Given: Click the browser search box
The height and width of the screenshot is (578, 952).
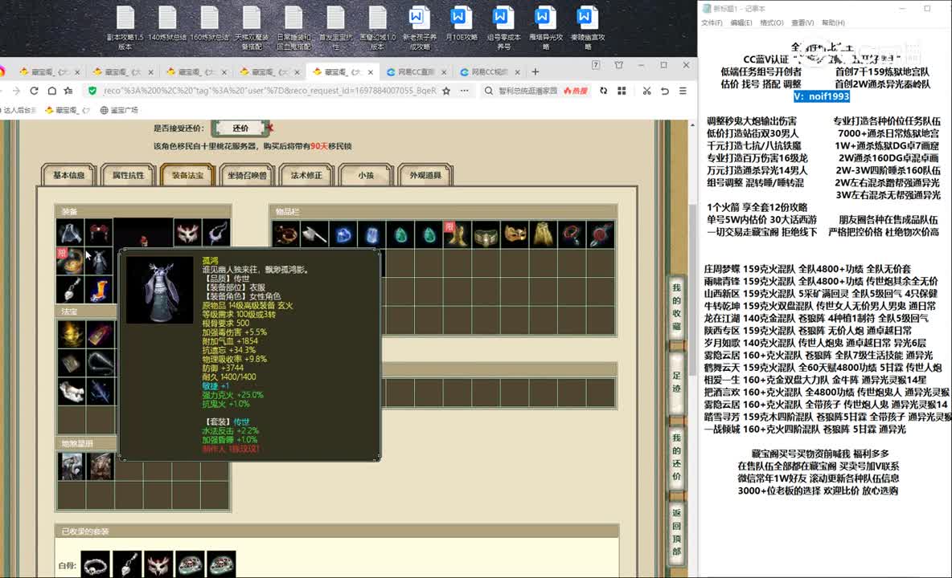Looking at the screenshot, I should [527, 91].
